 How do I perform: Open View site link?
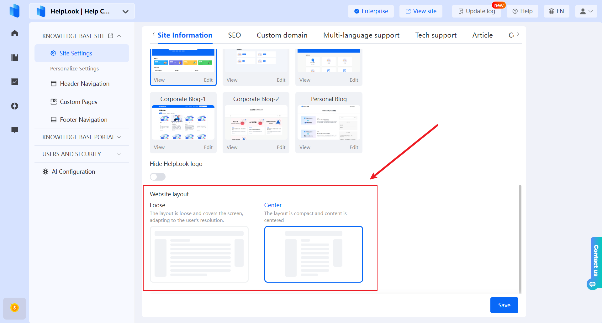421,11
